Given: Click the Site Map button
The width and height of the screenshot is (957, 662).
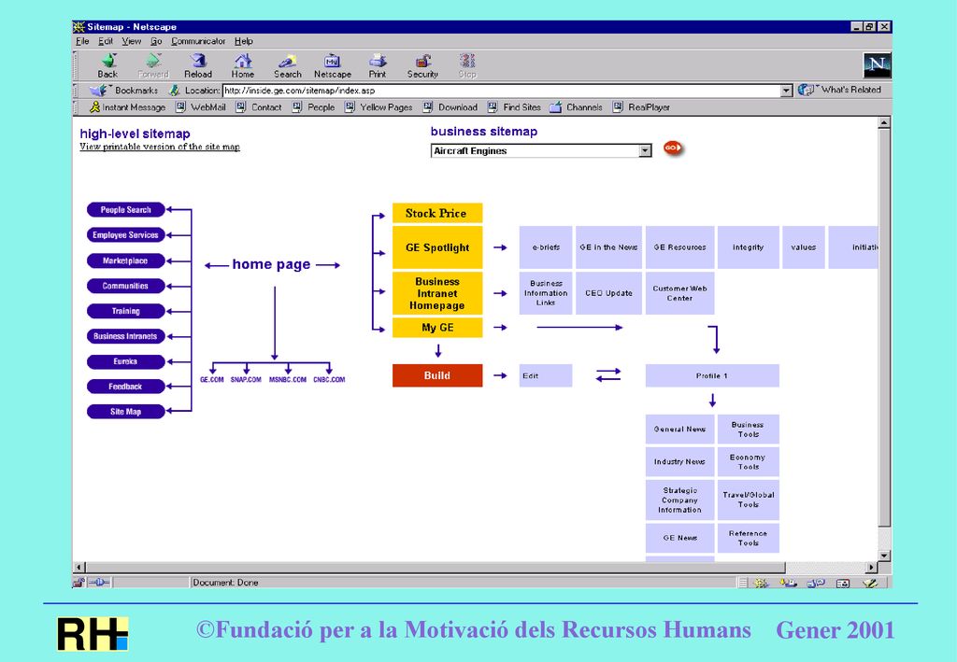Looking at the screenshot, I should tap(126, 412).
